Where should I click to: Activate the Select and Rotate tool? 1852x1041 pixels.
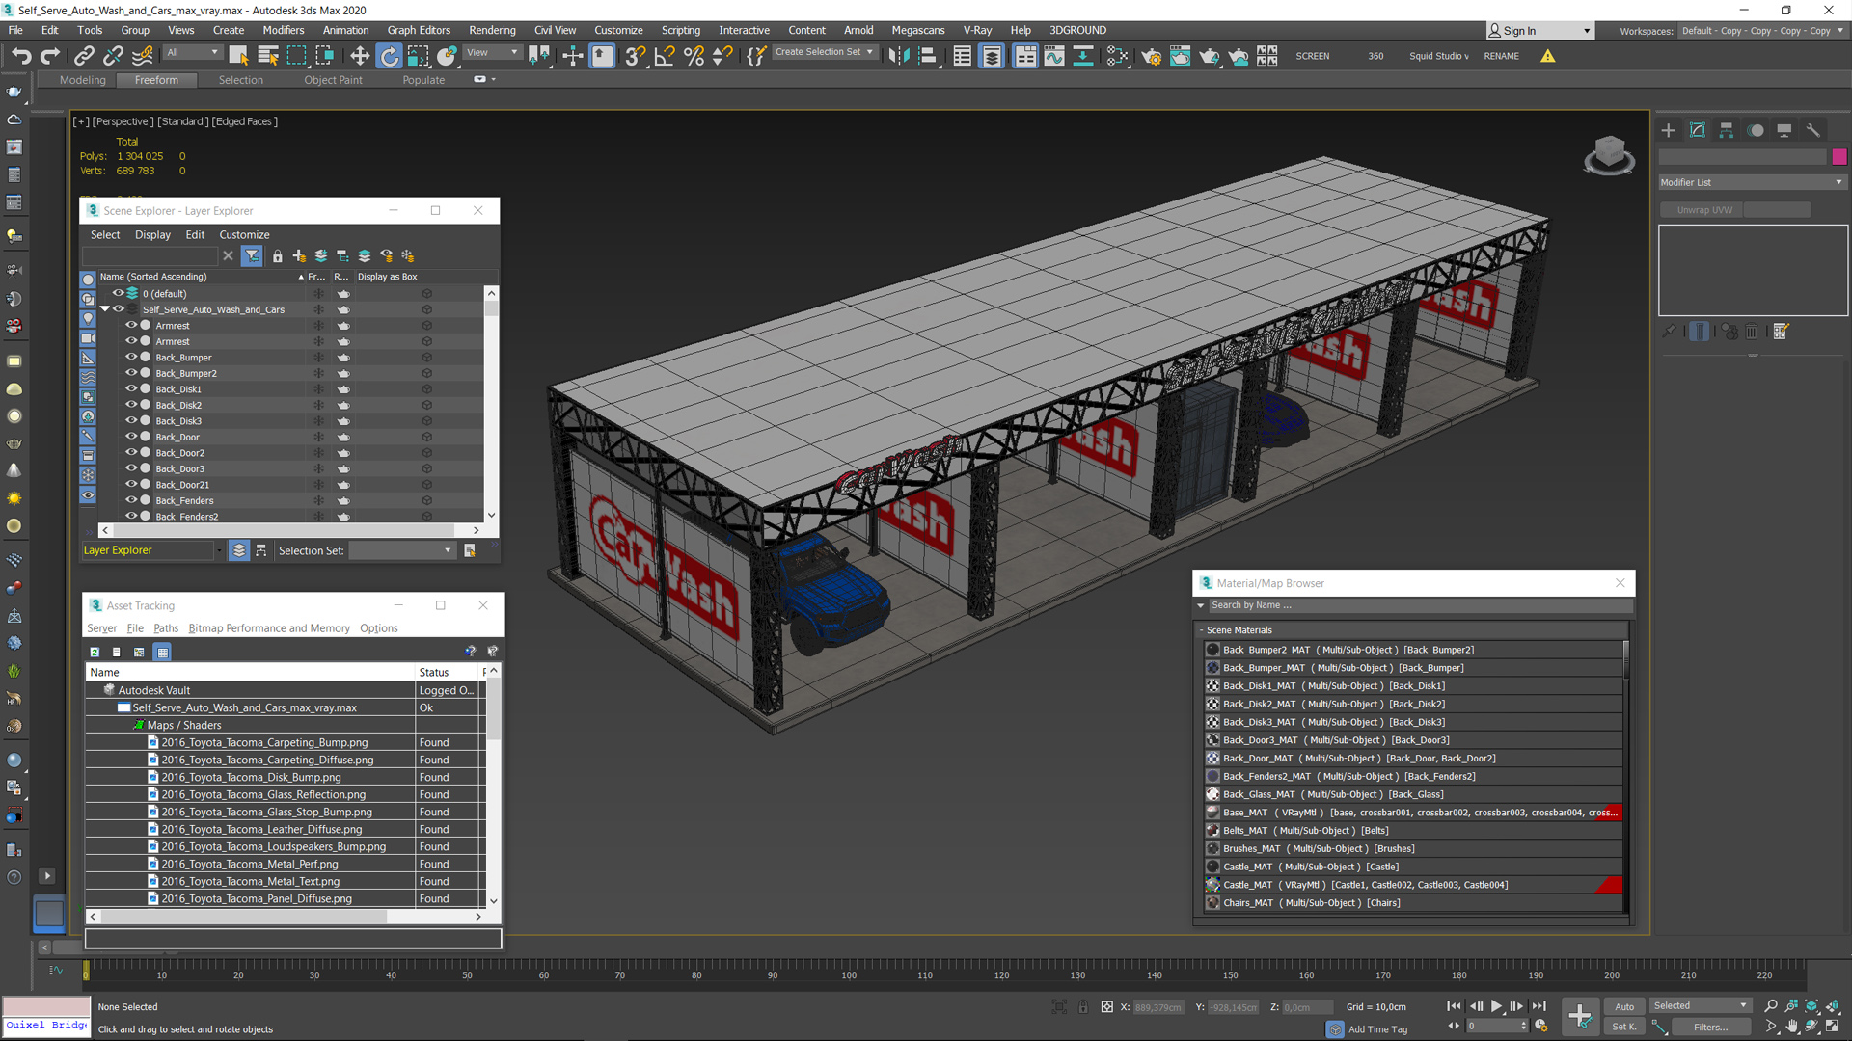(x=389, y=56)
